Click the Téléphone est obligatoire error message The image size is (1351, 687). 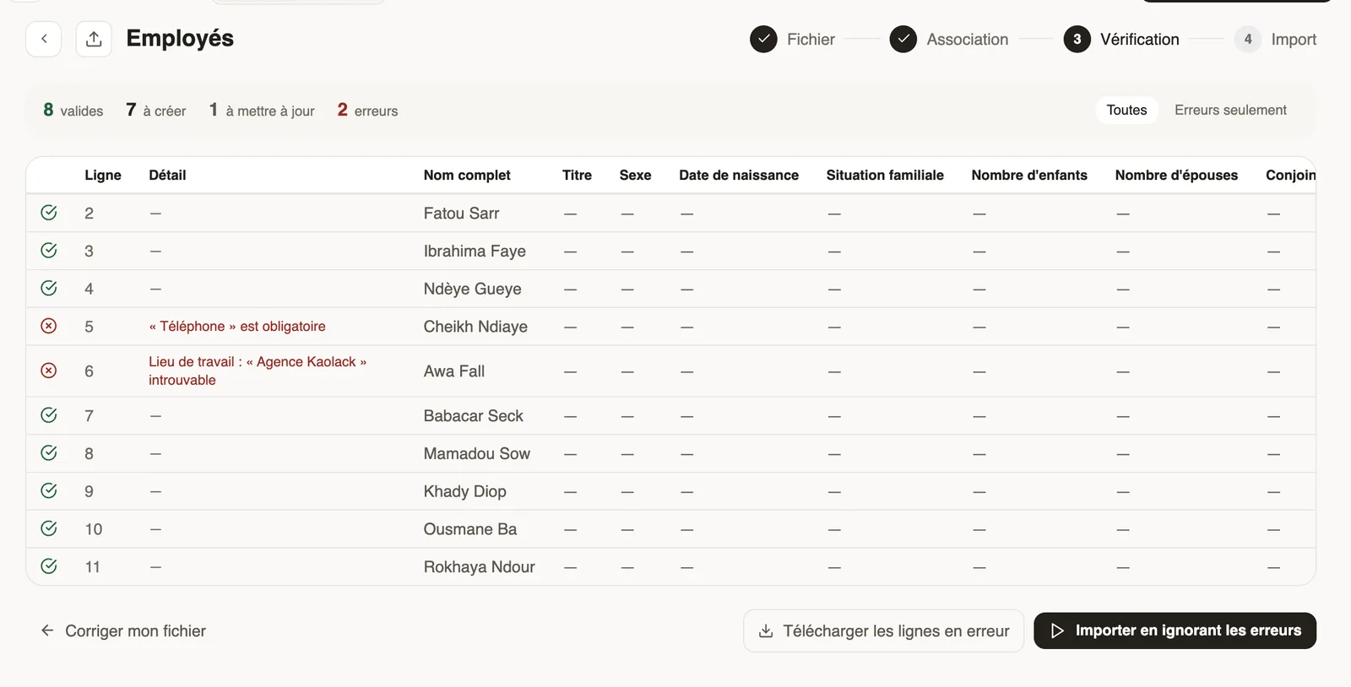click(x=237, y=327)
